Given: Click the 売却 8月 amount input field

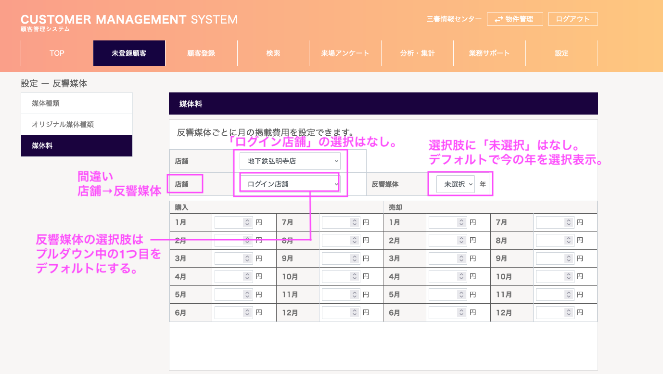Looking at the screenshot, I should (x=550, y=240).
